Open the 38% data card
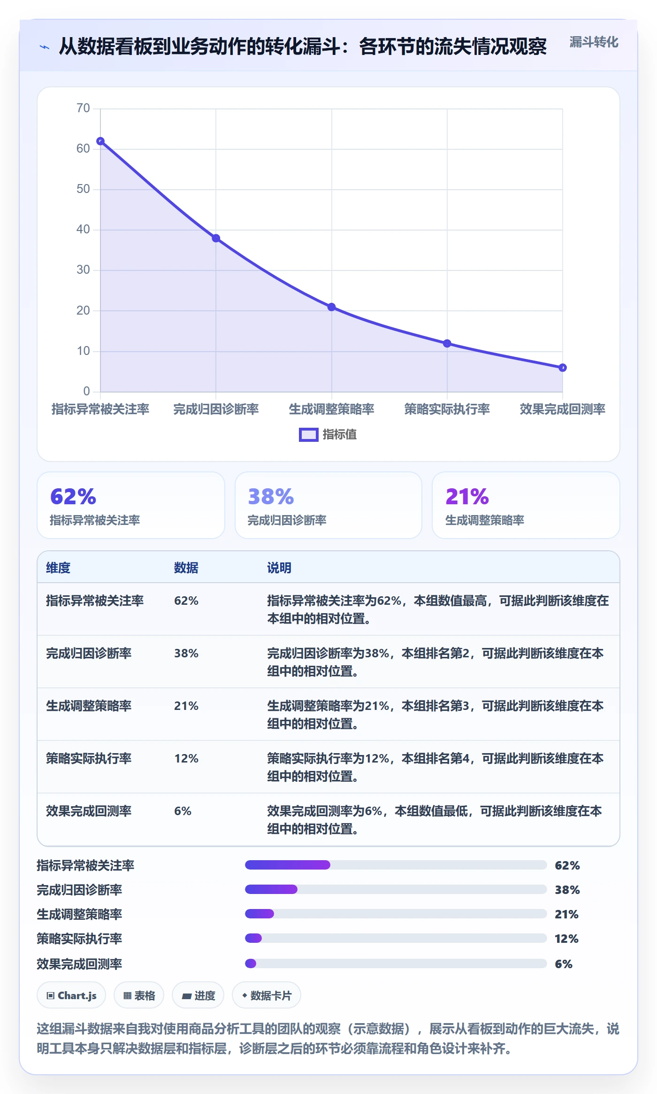The width and height of the screenshot is (657, 1094). 328,505
